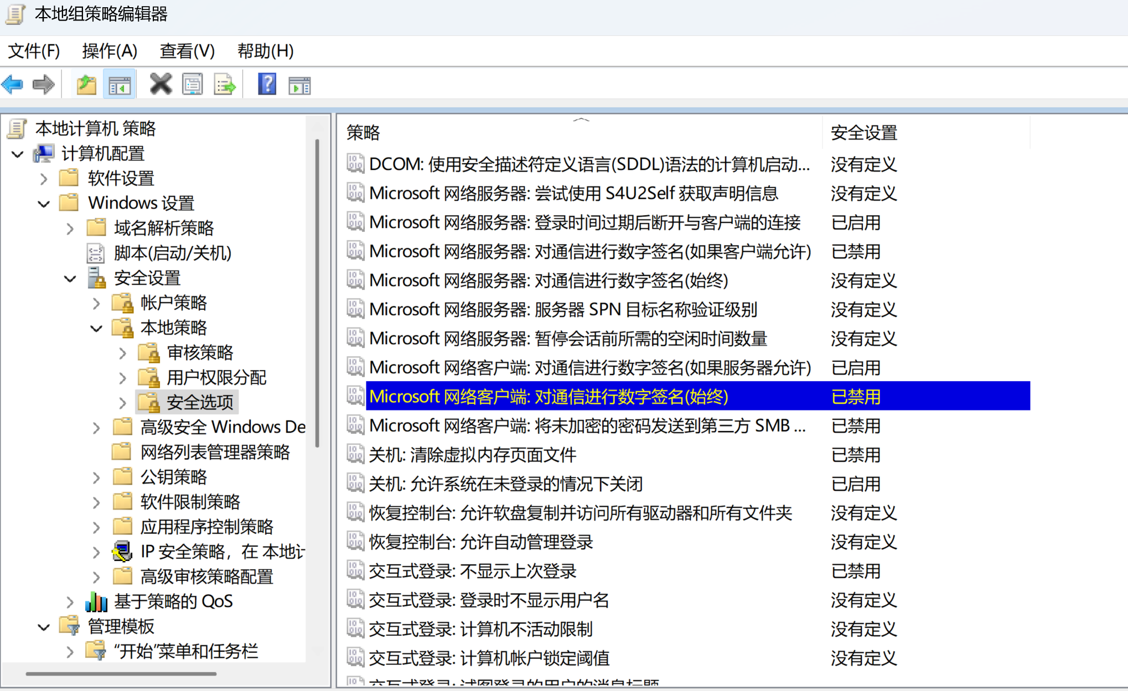Expand the 帐户策略 tree node
Image resolution: width=1128 pixels, height=691 pixels.
pyautogui.click(x=96, y=303)
